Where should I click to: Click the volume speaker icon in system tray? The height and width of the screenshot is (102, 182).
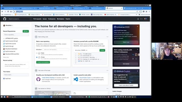[123, 97]
